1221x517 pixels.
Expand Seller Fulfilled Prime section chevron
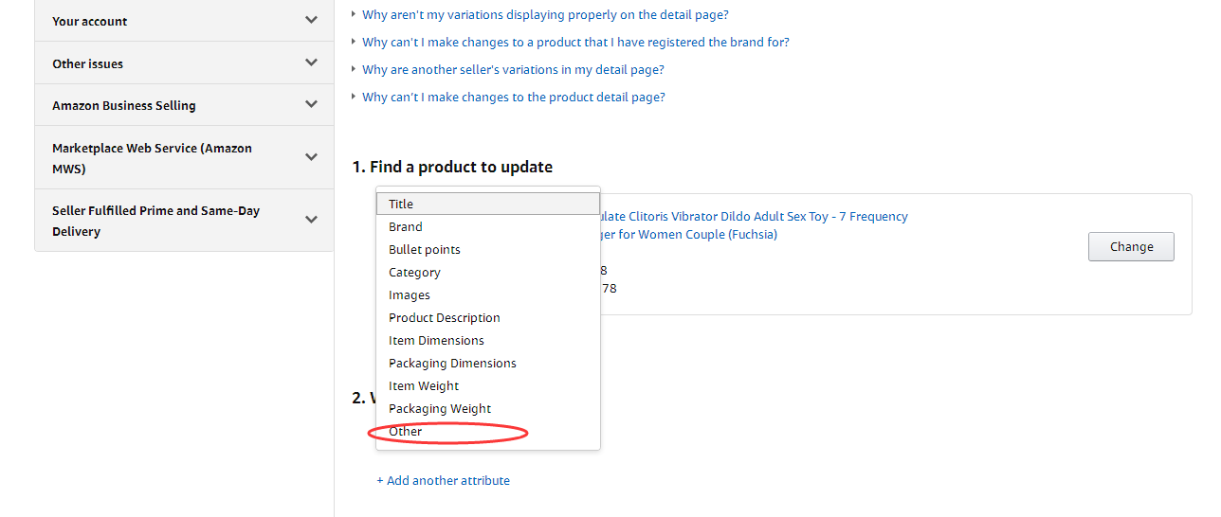(x=311, y=220)
